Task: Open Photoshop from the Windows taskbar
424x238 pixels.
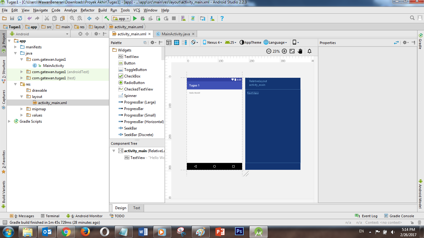Action: pyautogui.click(x=239, y=231)
